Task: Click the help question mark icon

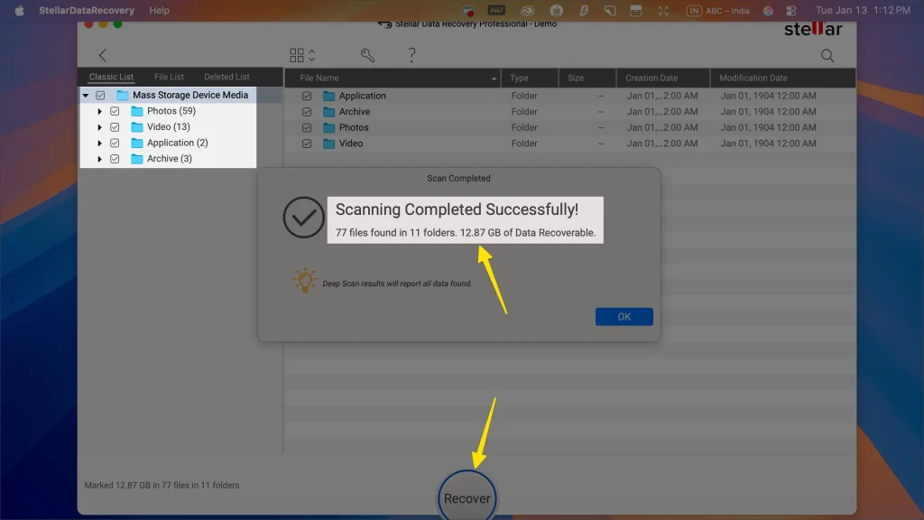Action: point(413,55)
